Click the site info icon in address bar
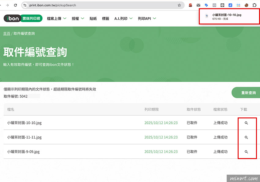 pyautogui.click(x=25, y=5)
